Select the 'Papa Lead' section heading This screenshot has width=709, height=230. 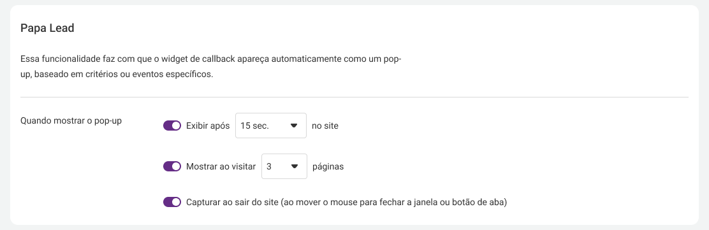(x=47, y=28)
